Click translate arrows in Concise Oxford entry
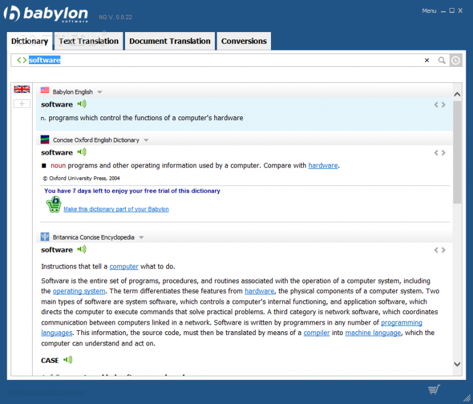Viewport: 473px width, 404px height. coord(440,153)
